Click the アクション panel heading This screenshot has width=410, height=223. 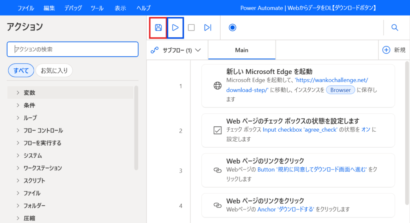pos(24,26)
